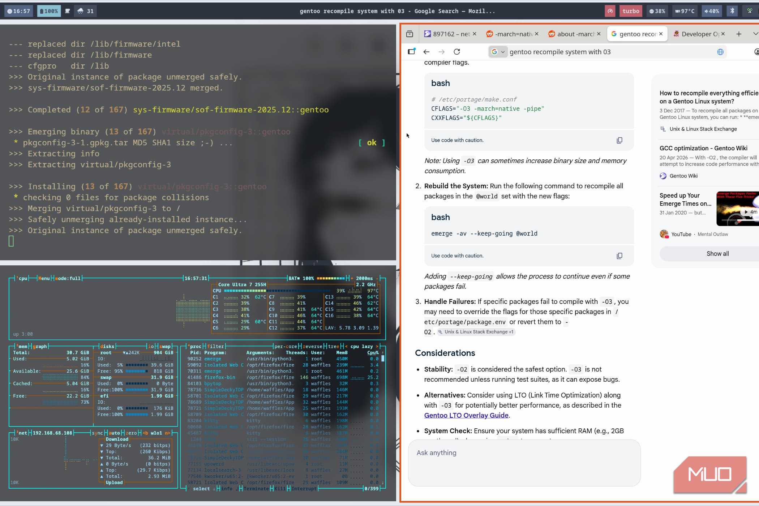Click the Bluetooth icon in top bar
Screen dimensions: 759x506
pyautogui.click(x=732, y=11)
